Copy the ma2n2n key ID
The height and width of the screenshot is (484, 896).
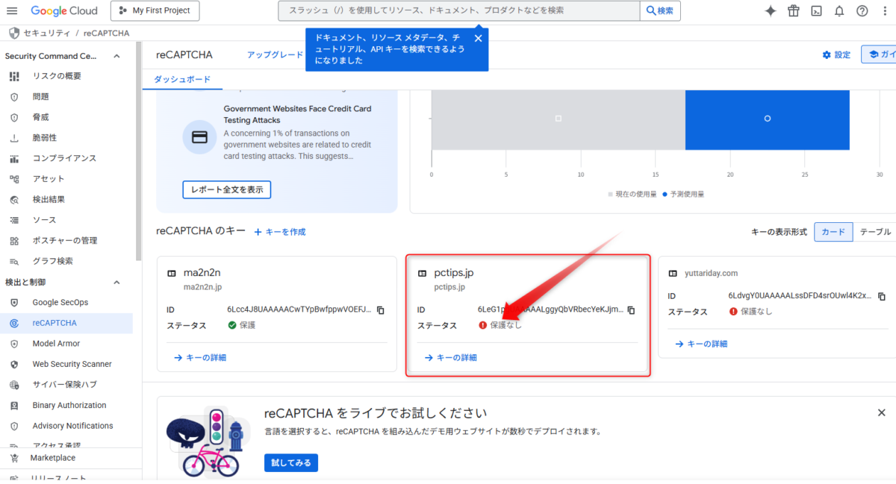(379, 309)
